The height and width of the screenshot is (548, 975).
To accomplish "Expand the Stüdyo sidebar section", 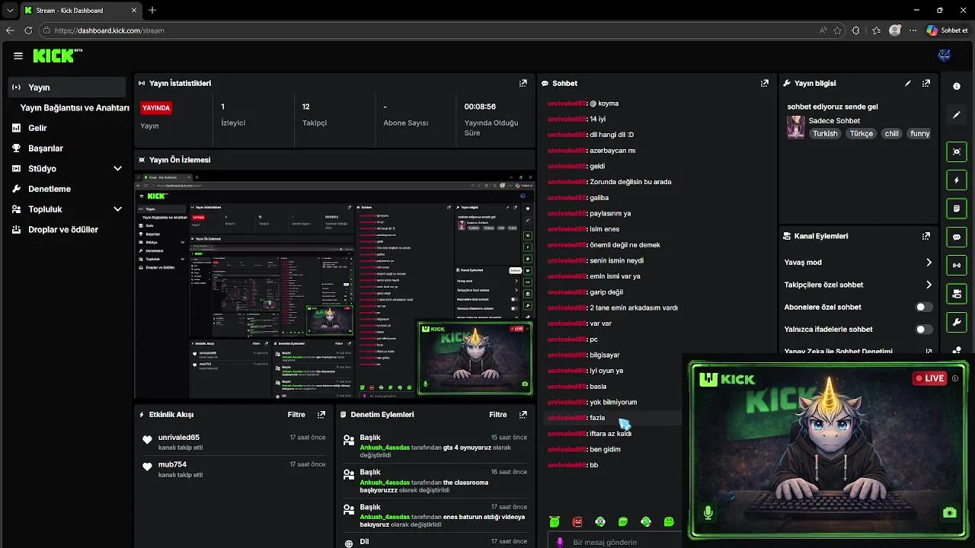I will pyautogui.click(x=118, y=168).
